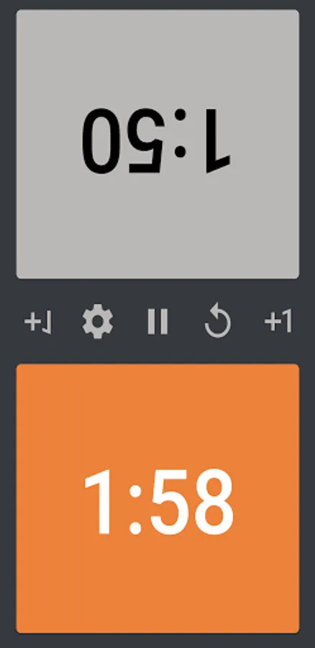The height and width of the screenshot is (648, 315).
Task: End the bottom player's turn on the orange panel
Action: pyautogui.click(x=157, y=498)
